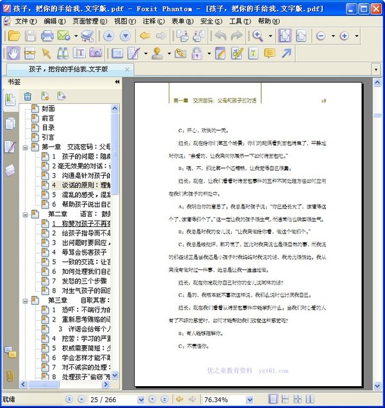Click zoom out minus button
385x408 pixels.
321,36
